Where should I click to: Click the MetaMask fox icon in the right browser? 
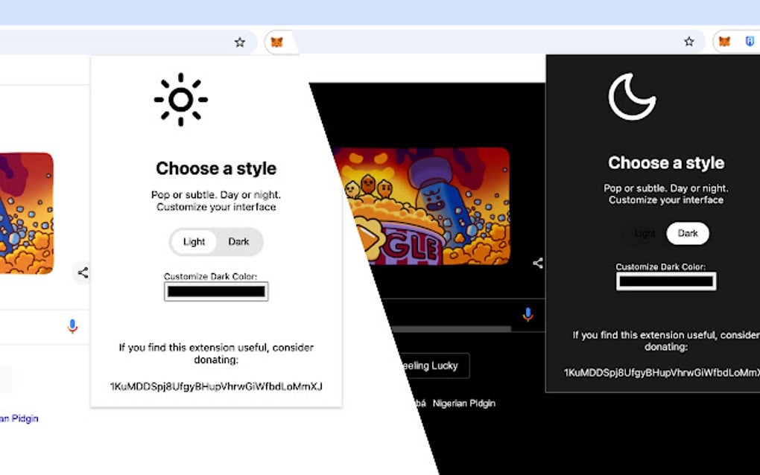coord(724,42)
